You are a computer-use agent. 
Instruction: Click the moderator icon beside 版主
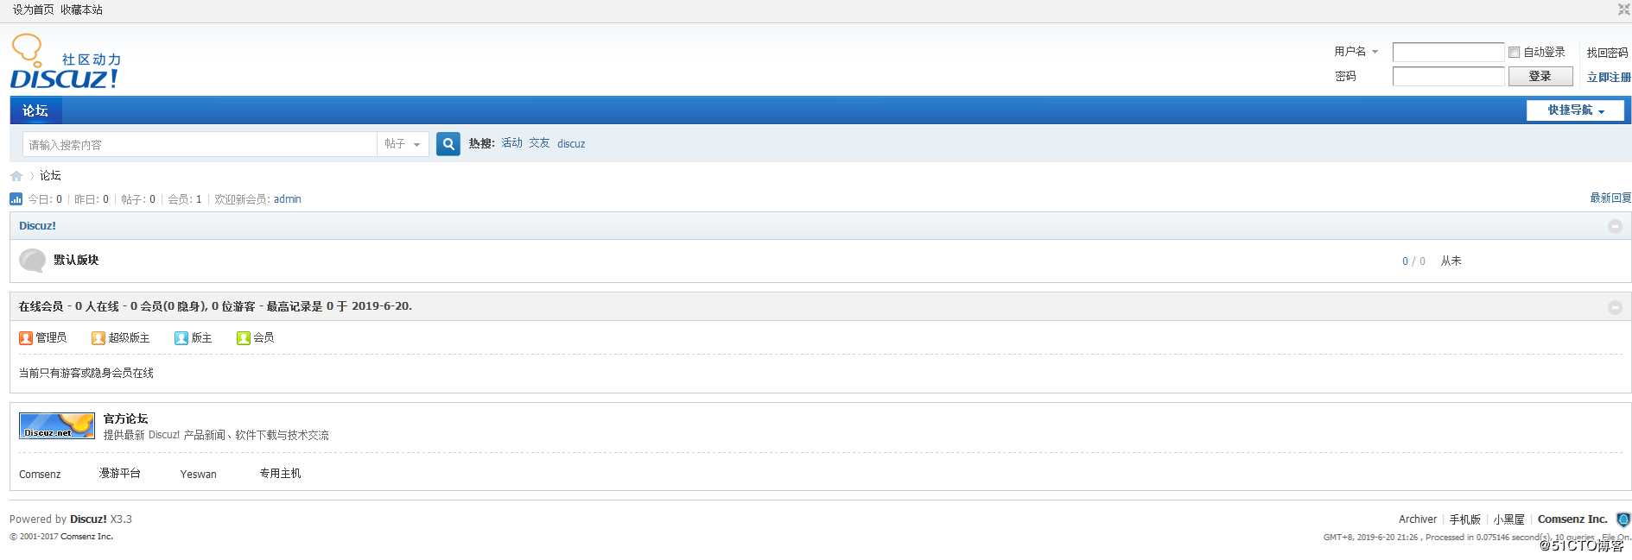tap(181, 338)
